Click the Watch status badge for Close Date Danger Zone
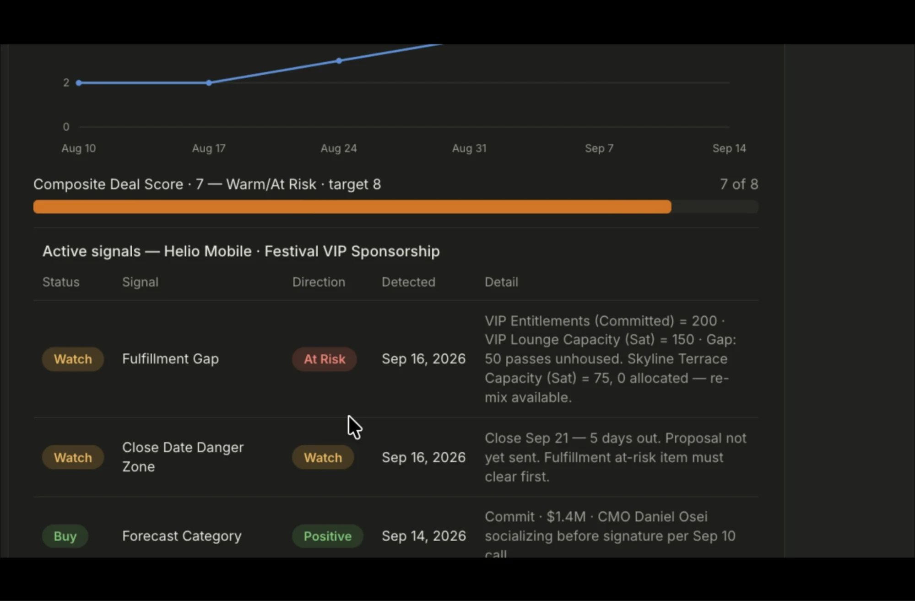Screen dimensions: 915x601 coord(73,457)
